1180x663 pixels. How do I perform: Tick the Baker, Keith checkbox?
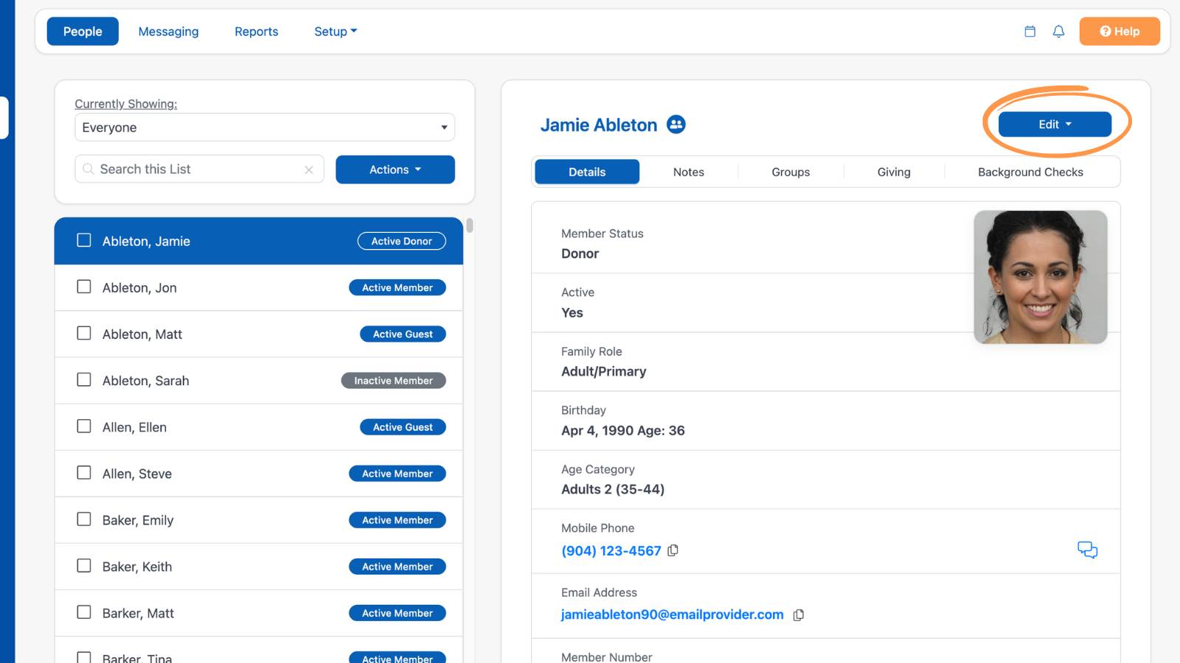click(84, 566)
